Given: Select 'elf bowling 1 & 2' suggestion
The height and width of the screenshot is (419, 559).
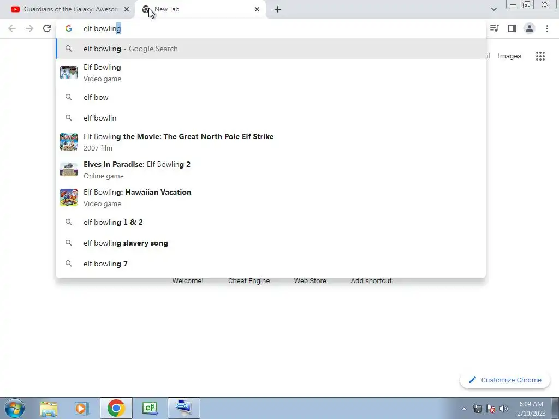Looking at the screenshot, I should pyautogui.click(x=271, y=223).
